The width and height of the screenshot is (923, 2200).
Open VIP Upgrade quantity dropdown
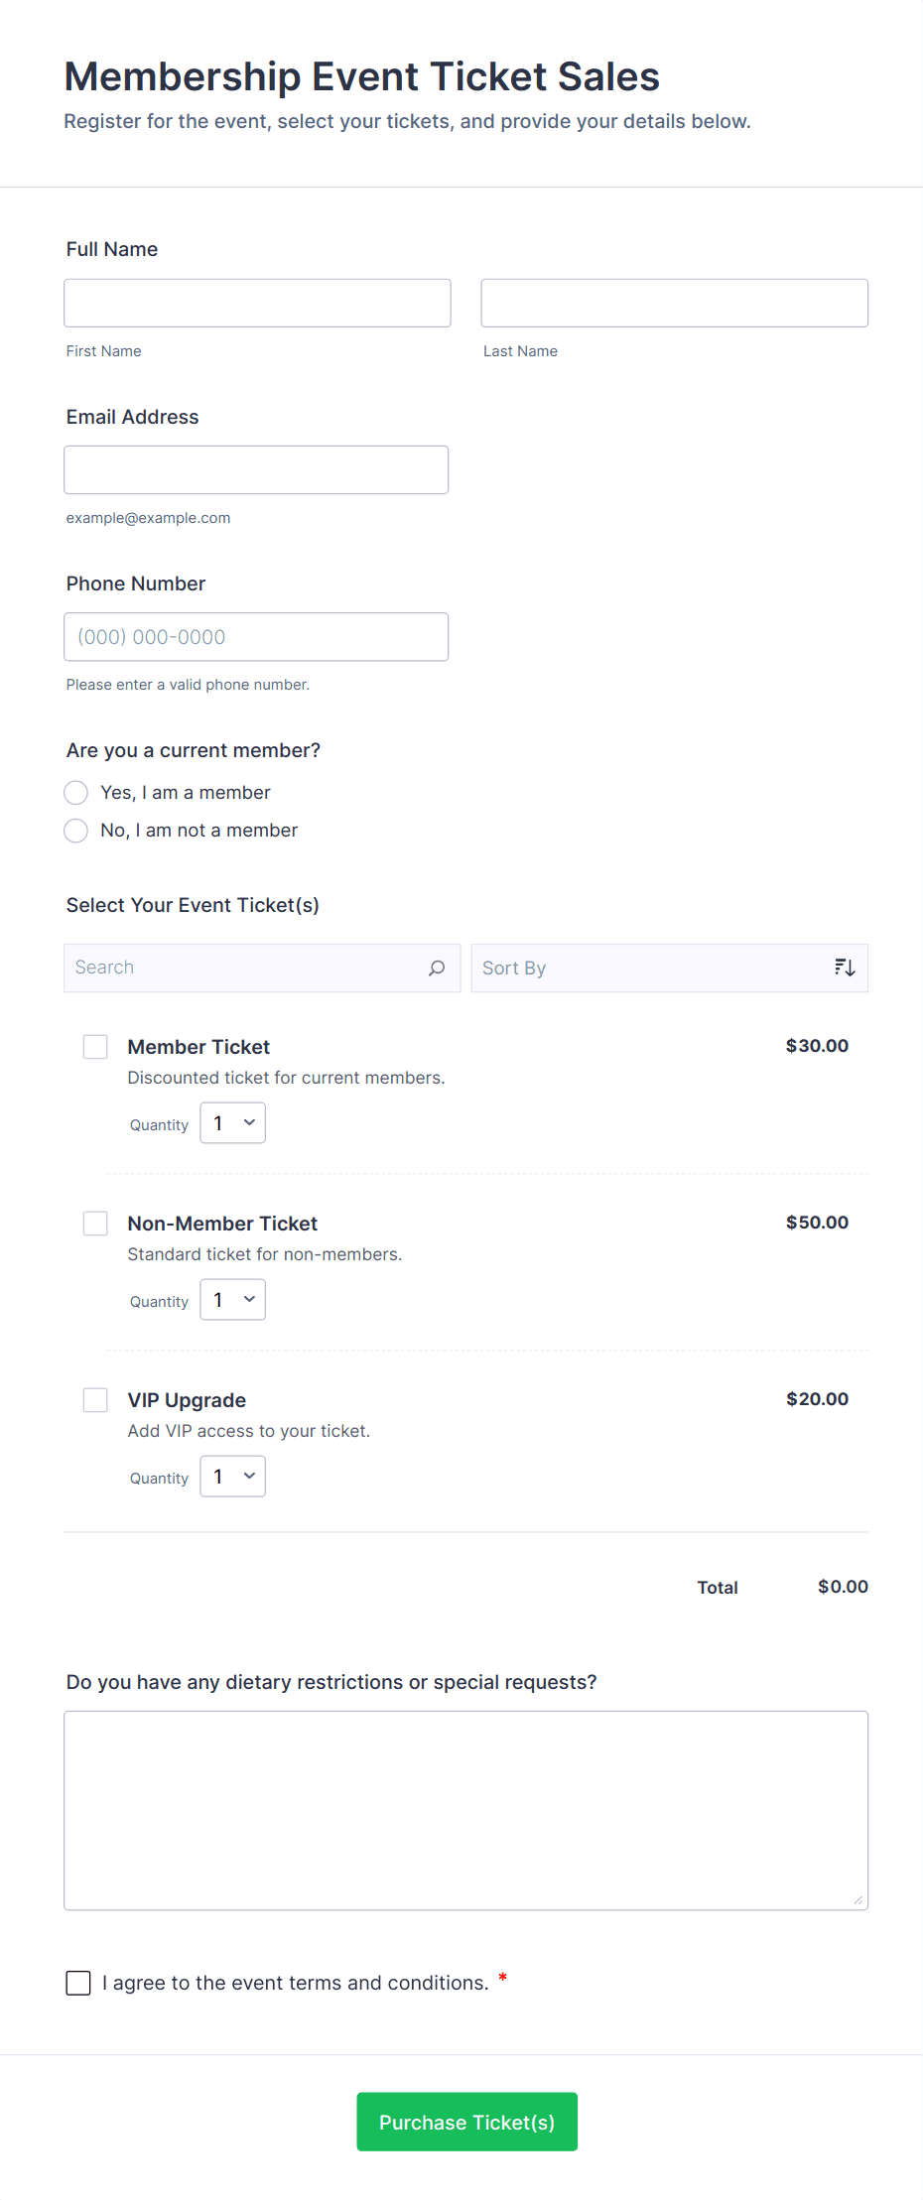[233, 1477]
